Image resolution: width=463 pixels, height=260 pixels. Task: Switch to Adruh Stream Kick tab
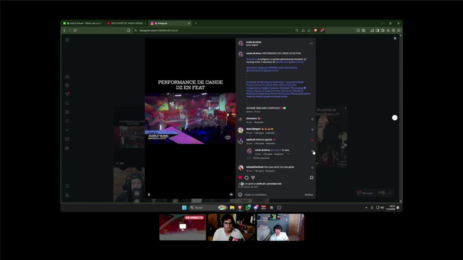[82, 23]
